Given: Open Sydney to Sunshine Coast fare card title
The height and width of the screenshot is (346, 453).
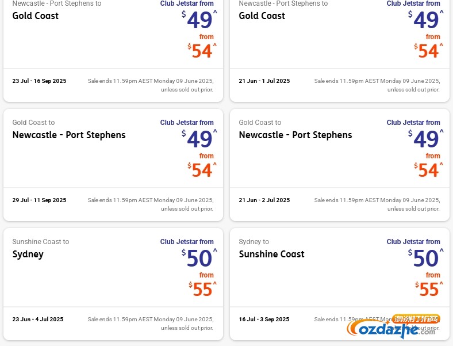Looking at the screenshot, I should pos(271,254).
